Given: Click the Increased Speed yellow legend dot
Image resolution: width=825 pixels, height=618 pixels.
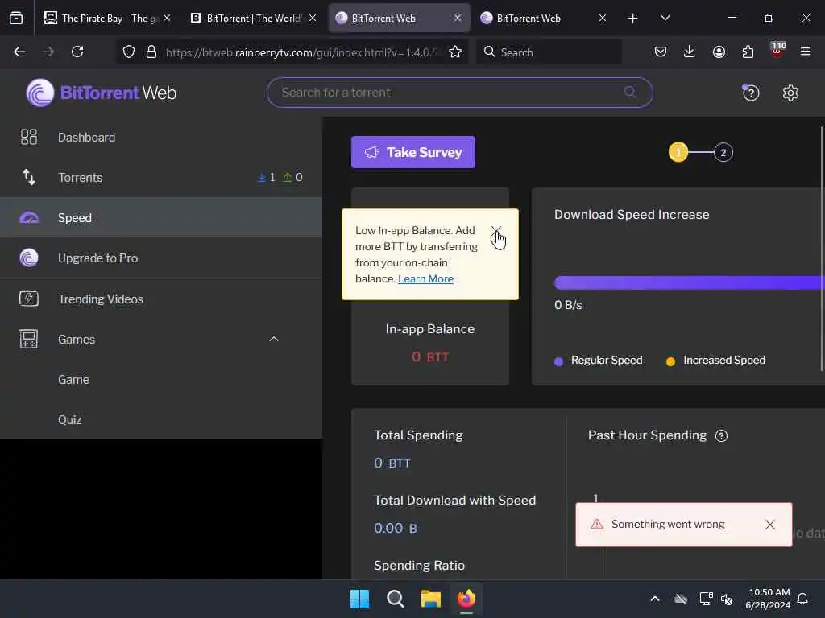Looking at the screenshot, I should (x=670, y=361).
